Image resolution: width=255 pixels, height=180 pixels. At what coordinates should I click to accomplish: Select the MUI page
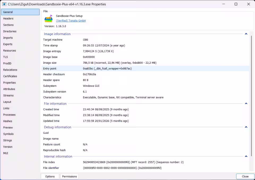[20, 153]
